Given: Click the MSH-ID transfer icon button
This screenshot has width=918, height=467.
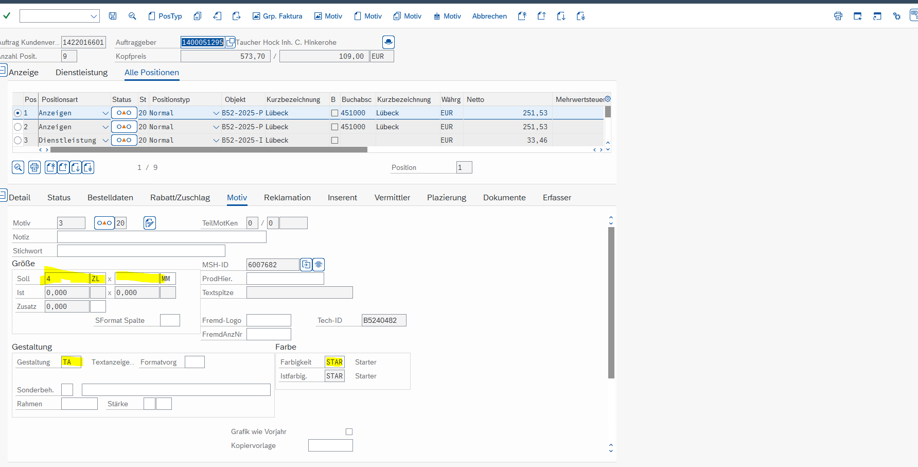Looking at the screenshot, I should [306, 265].
